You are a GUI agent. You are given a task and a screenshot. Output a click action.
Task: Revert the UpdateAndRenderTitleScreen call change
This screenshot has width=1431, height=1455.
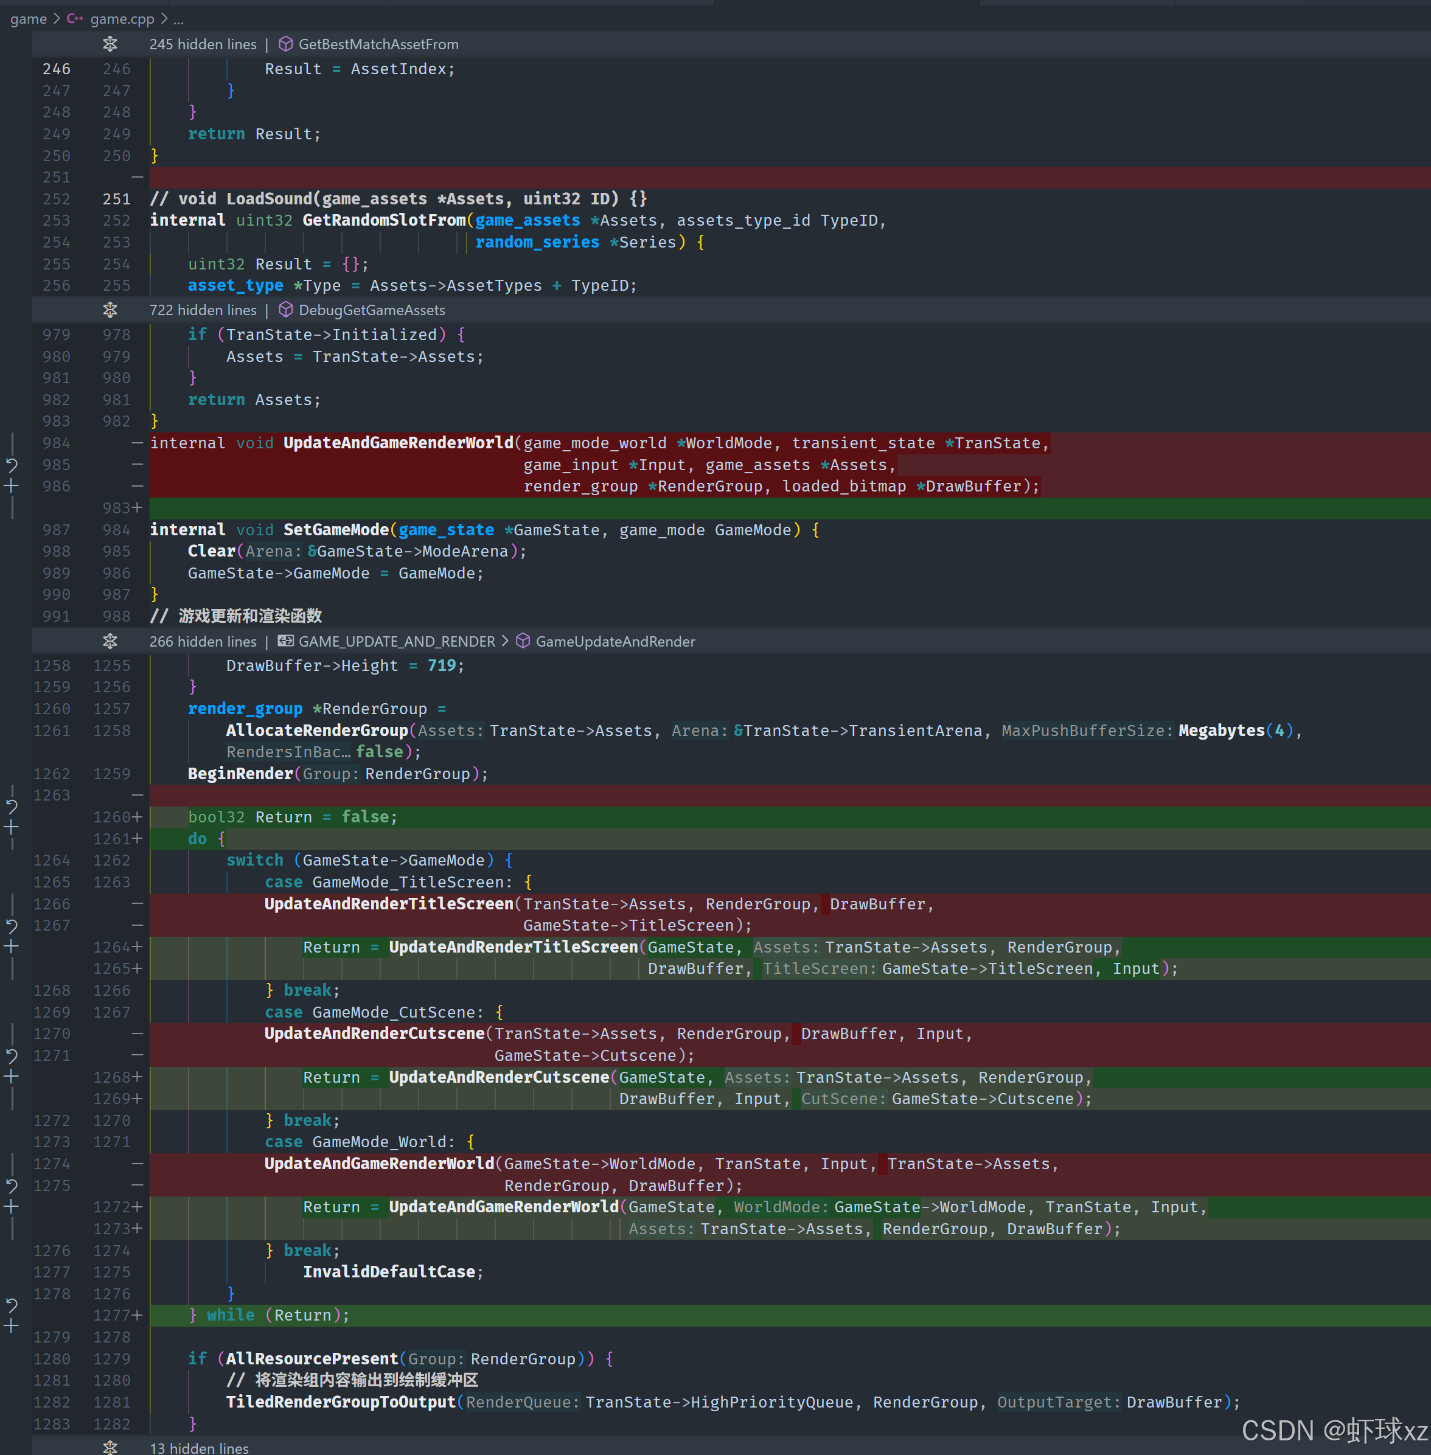(12, 925)
